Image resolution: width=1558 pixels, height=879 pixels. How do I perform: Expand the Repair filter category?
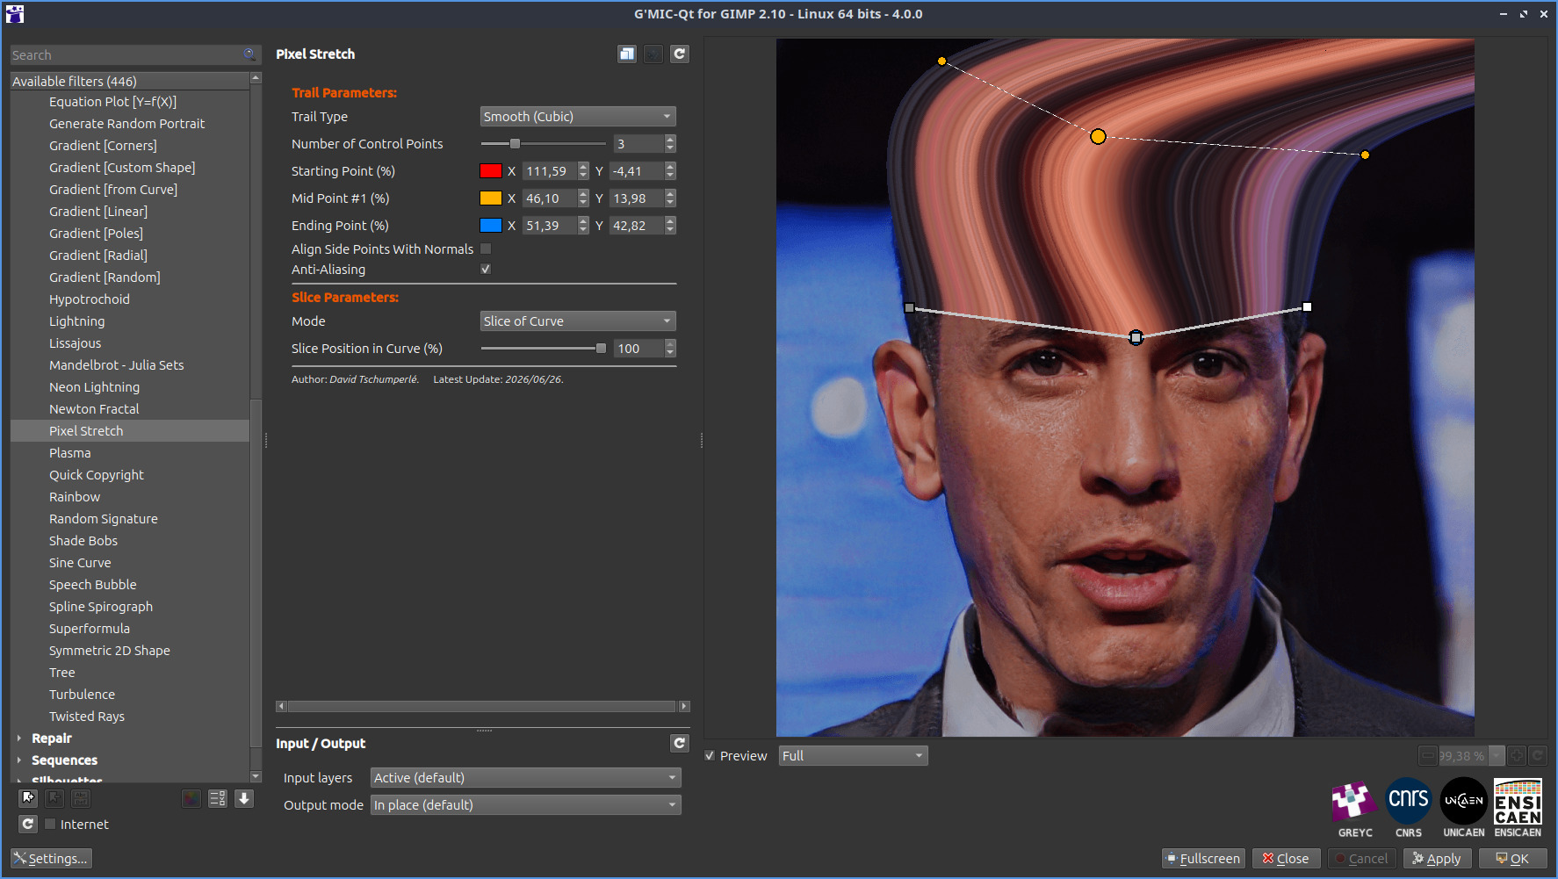[18, 739]
